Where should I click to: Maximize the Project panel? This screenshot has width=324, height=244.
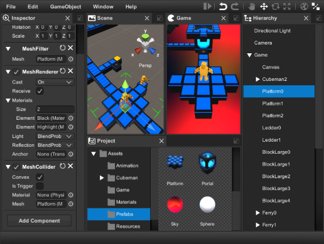236,141
